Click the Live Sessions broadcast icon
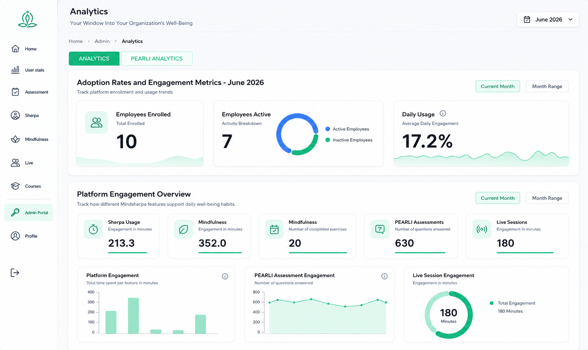 coord(482,229)
